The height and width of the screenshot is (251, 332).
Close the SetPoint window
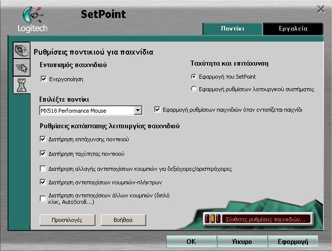(x=321, y=10)
